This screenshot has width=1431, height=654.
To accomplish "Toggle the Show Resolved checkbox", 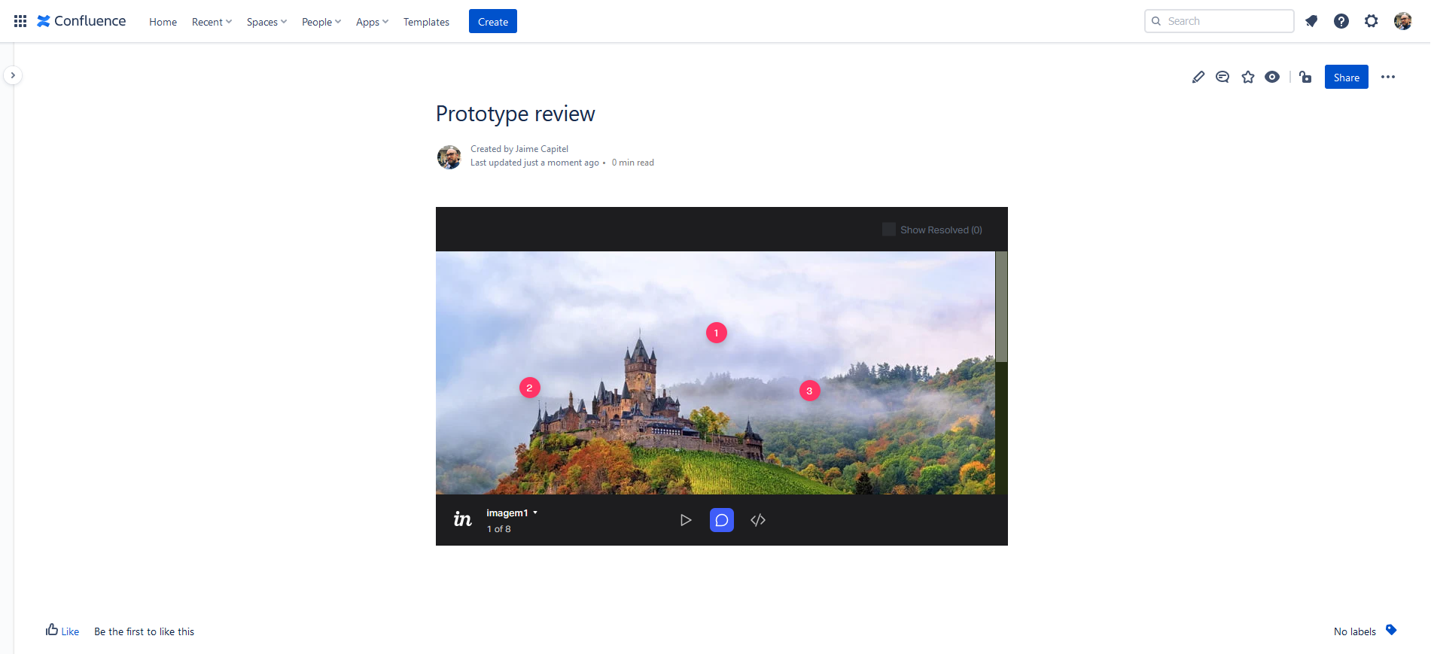I will coord(889,230).
